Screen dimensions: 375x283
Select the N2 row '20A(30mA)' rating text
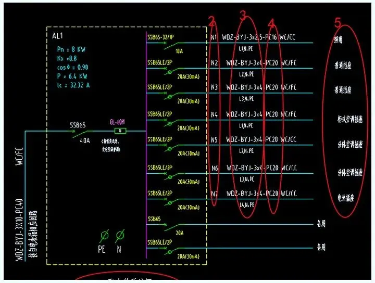[189, 76]
